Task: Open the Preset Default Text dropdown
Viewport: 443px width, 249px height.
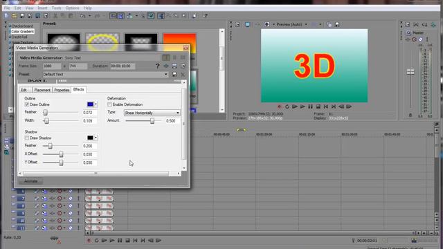Action: [166, 75]
